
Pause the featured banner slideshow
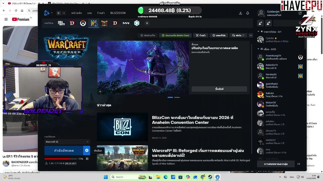[100, 92]
